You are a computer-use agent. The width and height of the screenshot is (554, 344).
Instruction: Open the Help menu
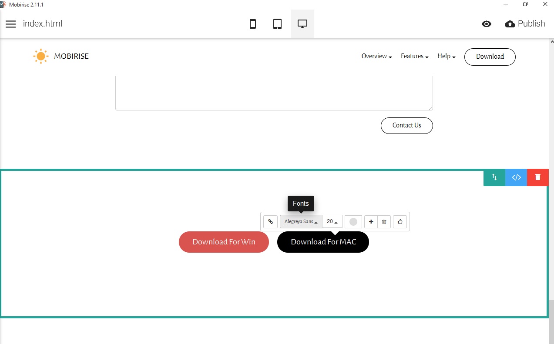click(x=446, y=56)
